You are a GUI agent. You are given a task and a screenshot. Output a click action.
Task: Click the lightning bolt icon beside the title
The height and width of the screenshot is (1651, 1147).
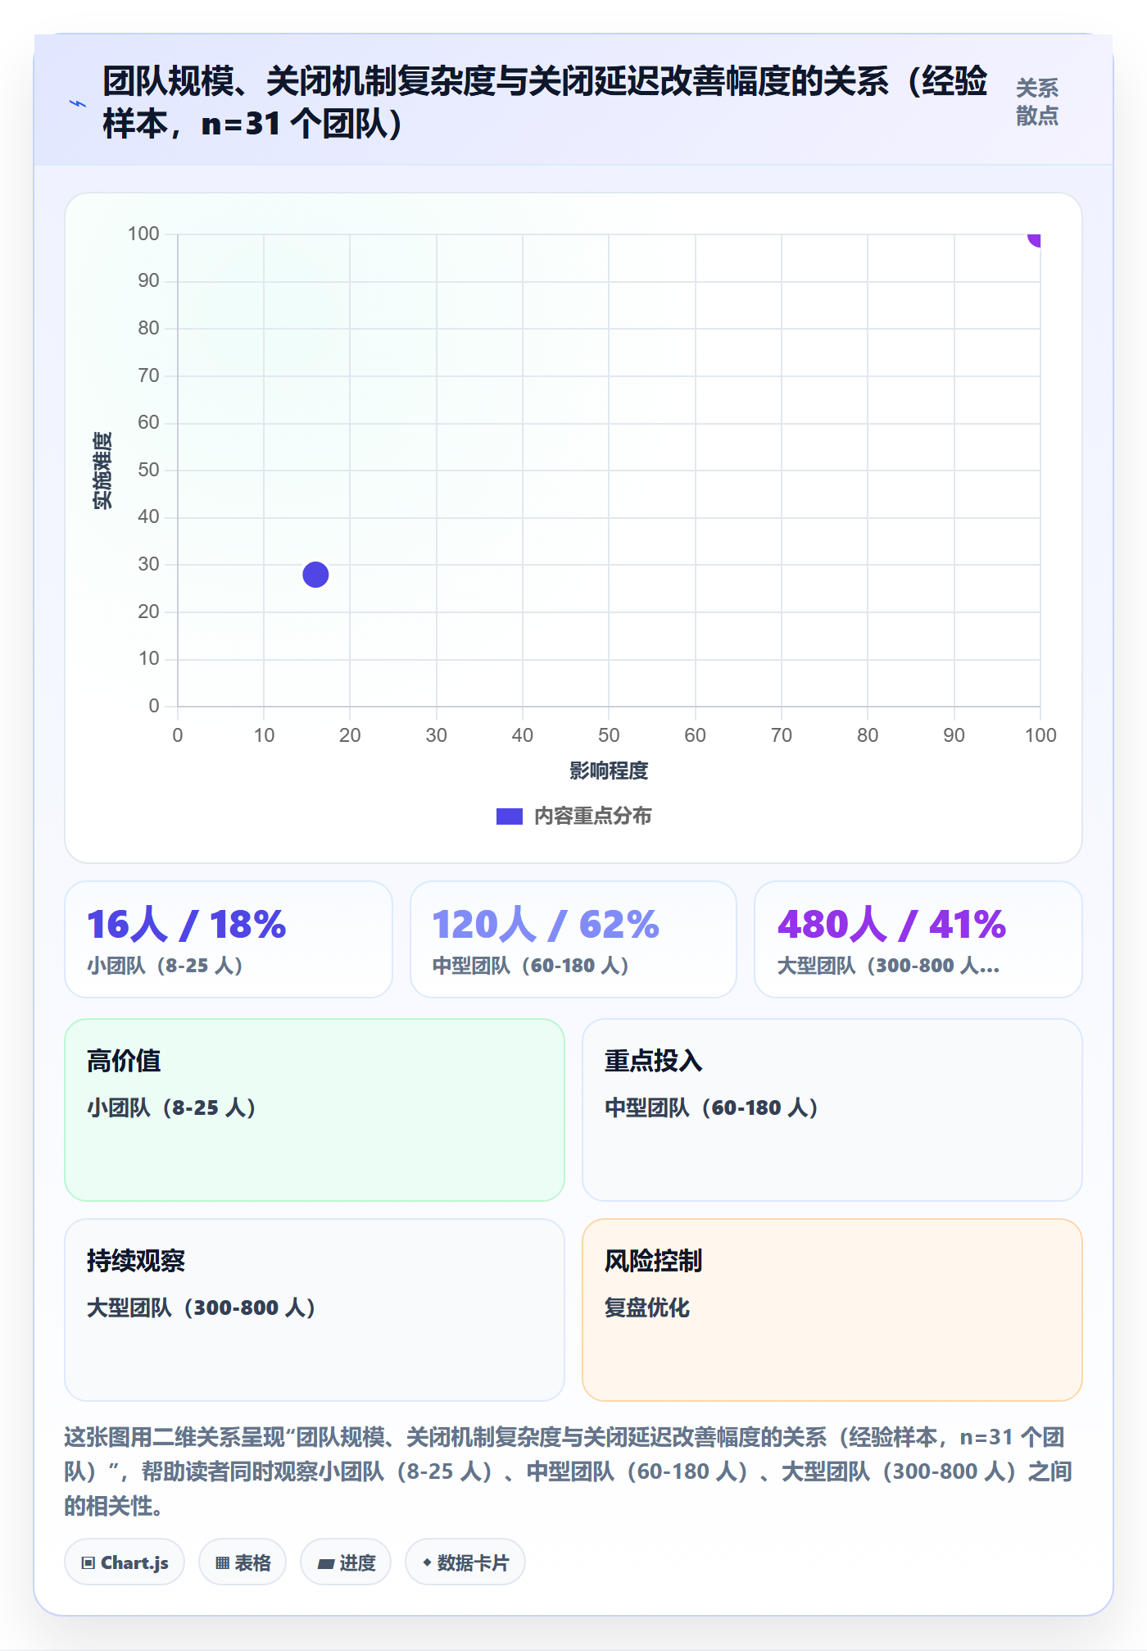[78, 103]
